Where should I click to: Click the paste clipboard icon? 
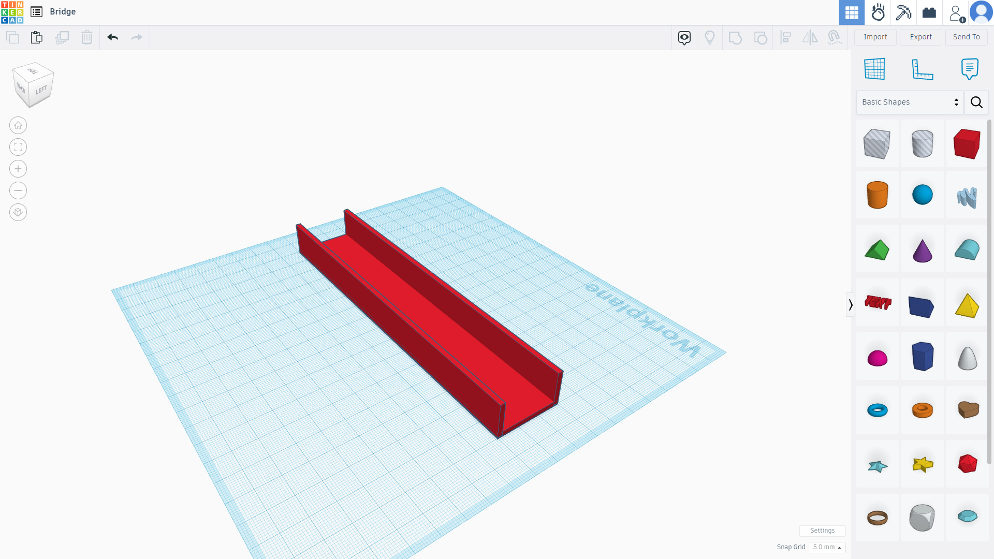(x=36, y=37)
